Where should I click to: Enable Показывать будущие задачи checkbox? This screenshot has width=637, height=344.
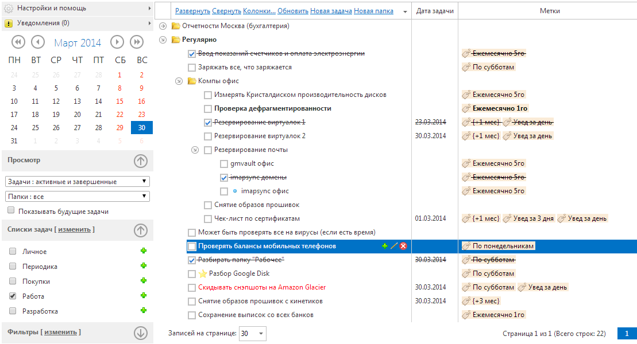tap(11, 210)
